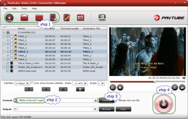This screenshot has height=119, width=188.
Task: Uncheck The A Team_1.mkv checkbox
Action: pos(8,63)
